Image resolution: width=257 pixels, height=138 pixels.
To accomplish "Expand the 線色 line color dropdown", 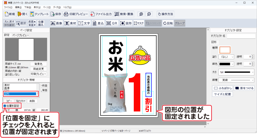I will 226,64.
